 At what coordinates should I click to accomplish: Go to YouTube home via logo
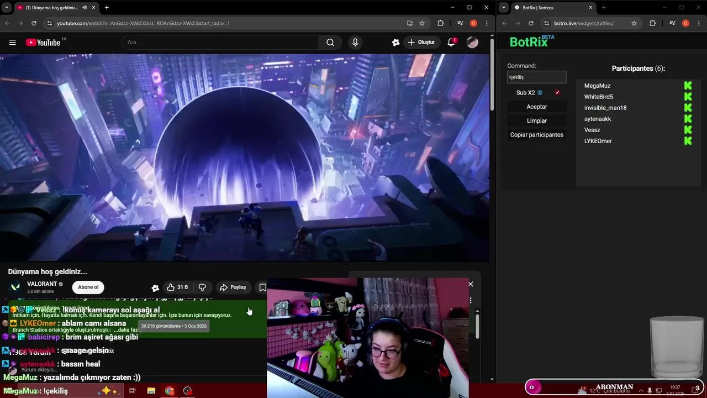pyautogui.click(x=43, y=43)
